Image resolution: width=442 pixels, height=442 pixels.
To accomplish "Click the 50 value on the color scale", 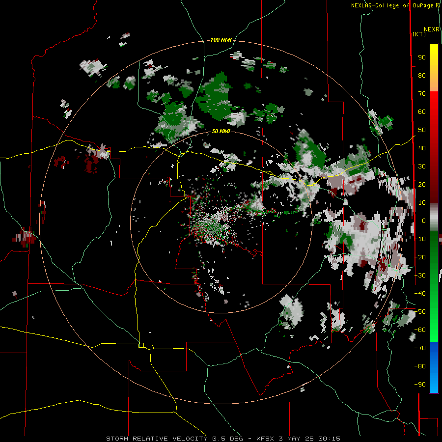I will pos(422,130).
